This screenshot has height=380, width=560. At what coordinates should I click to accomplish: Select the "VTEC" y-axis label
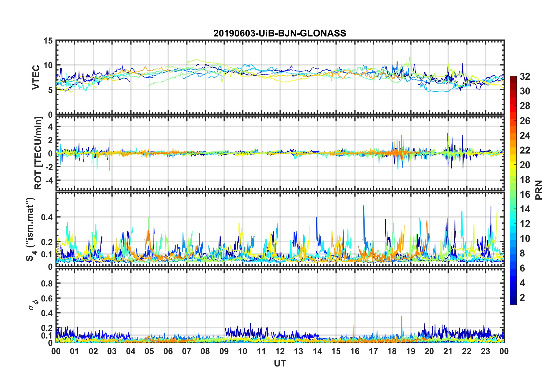[36, 77]
